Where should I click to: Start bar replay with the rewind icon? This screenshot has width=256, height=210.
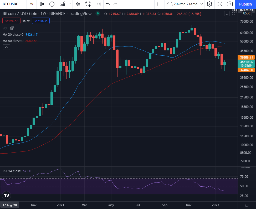click(98, 4)
